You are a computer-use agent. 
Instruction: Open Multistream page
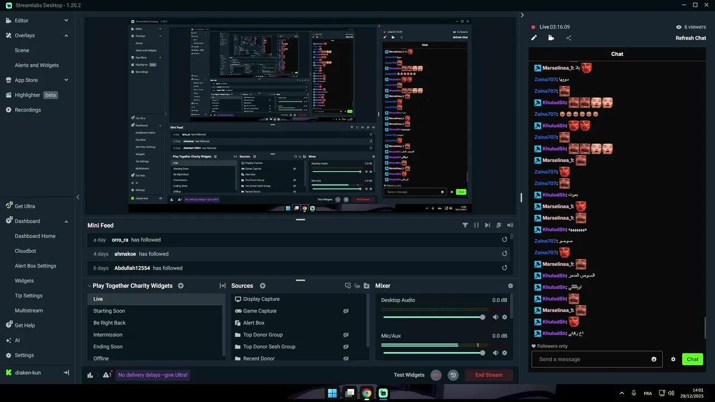tap(28, 310)
